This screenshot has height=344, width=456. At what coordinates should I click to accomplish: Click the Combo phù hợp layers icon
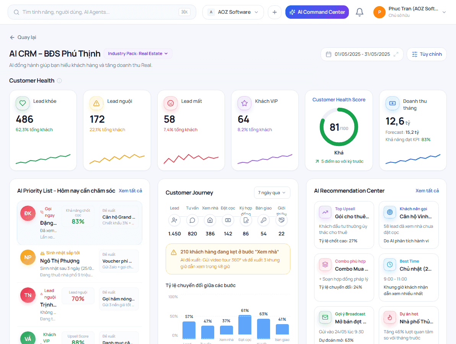(x=325, y=264)
